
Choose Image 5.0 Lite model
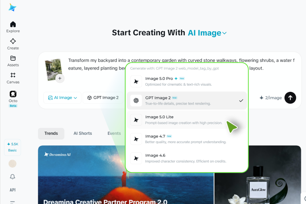(x=187, y=119)
